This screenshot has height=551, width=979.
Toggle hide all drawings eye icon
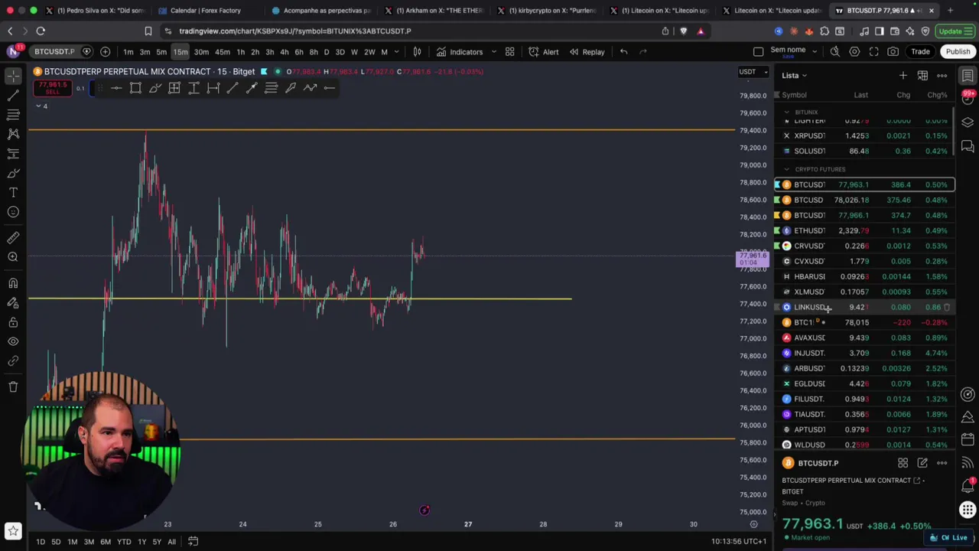(13, 342)
